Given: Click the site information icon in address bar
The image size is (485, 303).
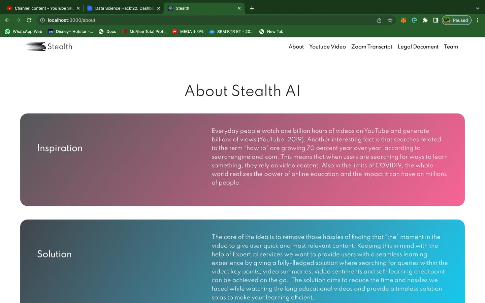Looking at the screenshot, I should [x=42, y=20].
